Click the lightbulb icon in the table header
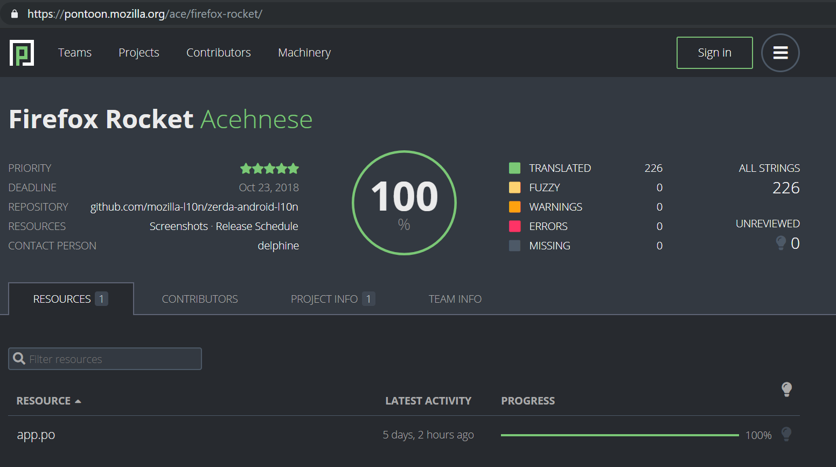This screenshot has width=836, height=467. click(786, 389)
